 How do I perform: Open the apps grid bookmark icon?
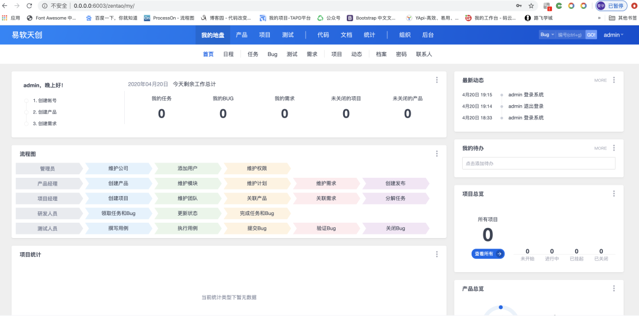click(x=5, y=18)
